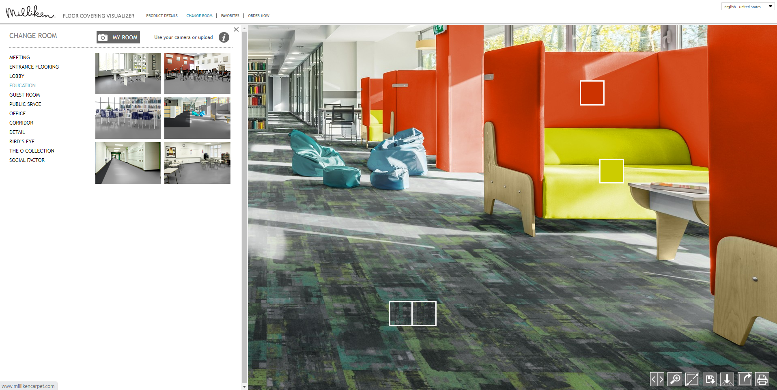Choose the red-wall music room thumbnail
Screen dimensions: 777x390
(197, 73)
